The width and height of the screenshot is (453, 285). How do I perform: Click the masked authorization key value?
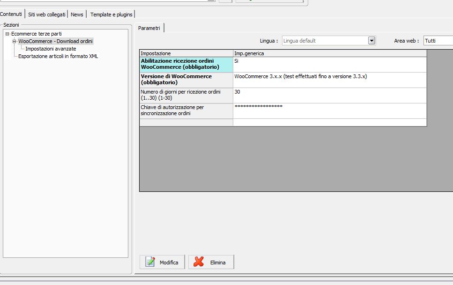click(x=330, y=111)
